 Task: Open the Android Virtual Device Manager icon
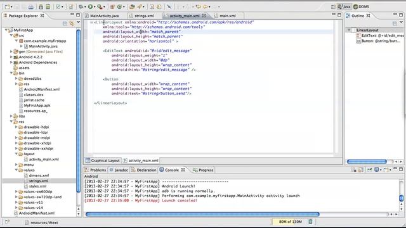pyautogui.click(x=48, y=7)
